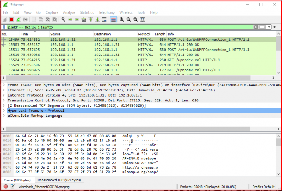Open Find packet magnifier icon
Image resolution: width=282 pixels, height=191 pixels.
(63, 19)
